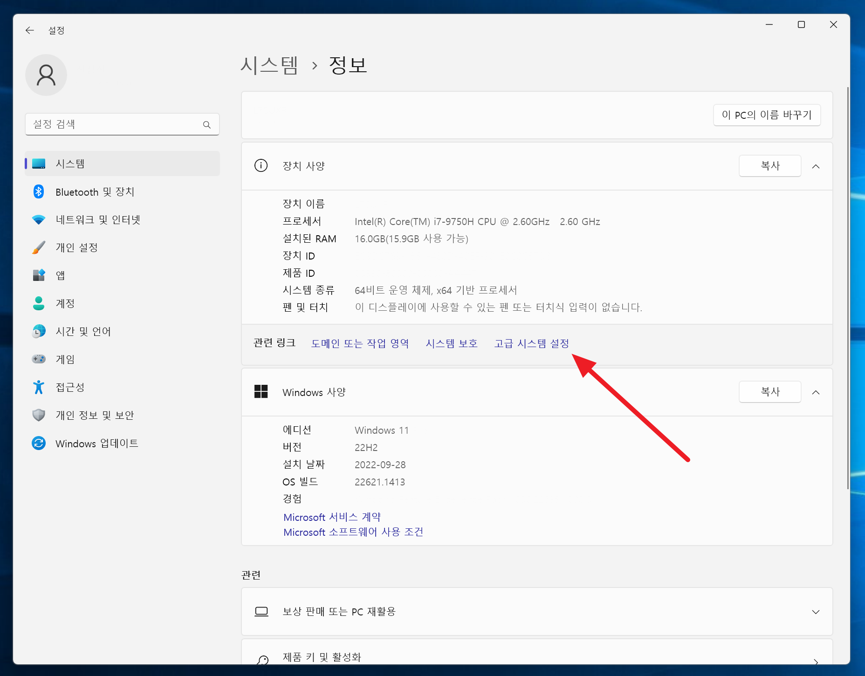This screenshot has height=676, width=865.
Task: Click 시스템 breadcrumb in page title
Action: (x=269, y=65)
